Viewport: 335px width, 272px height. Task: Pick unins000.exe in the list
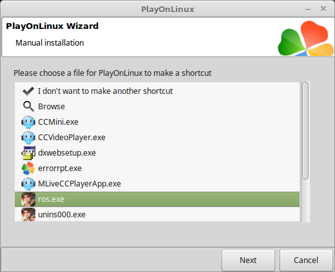pos(157,214)
